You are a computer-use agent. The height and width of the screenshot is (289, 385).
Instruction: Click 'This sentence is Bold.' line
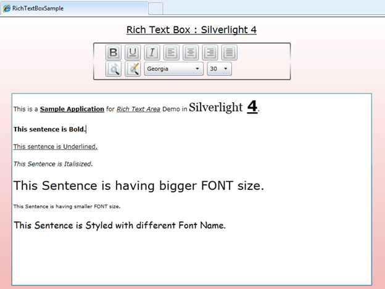tap(49, 129)
